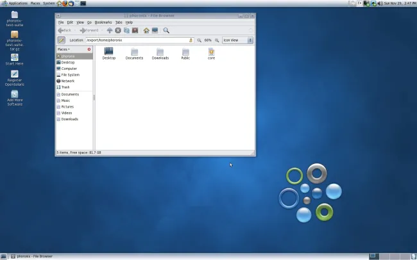
Task: Click the 66% zoom level label
Action: (208, 40)
